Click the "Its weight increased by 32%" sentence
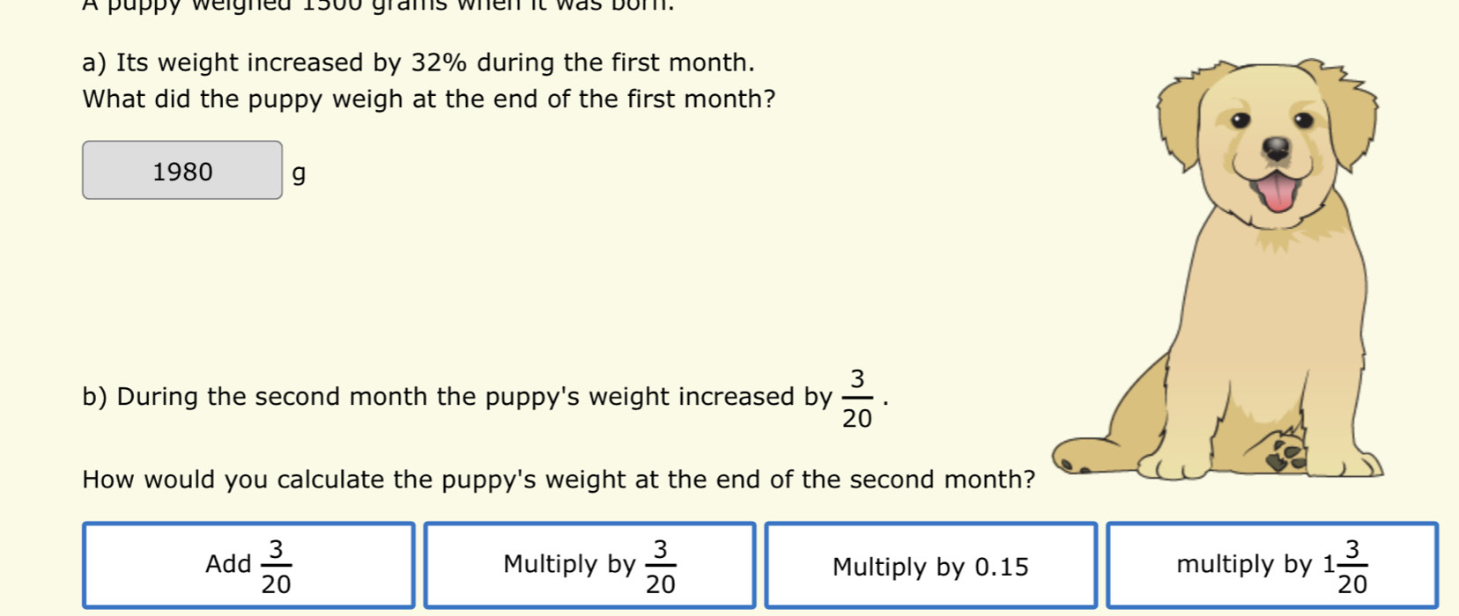 tap(418, 63)
